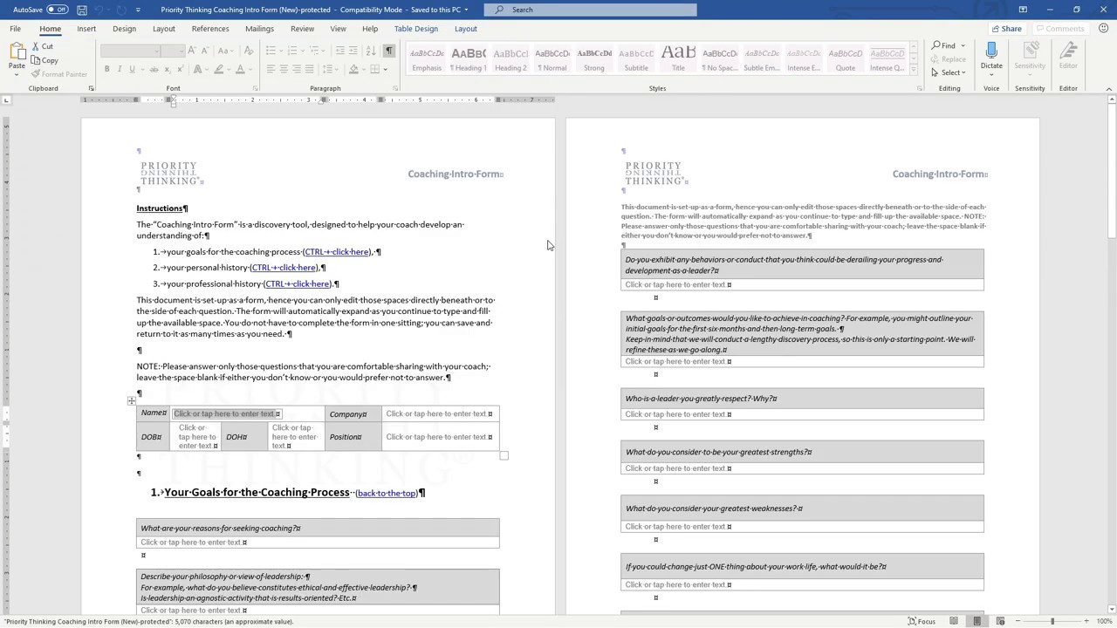Click the Editor icon

1068,51
